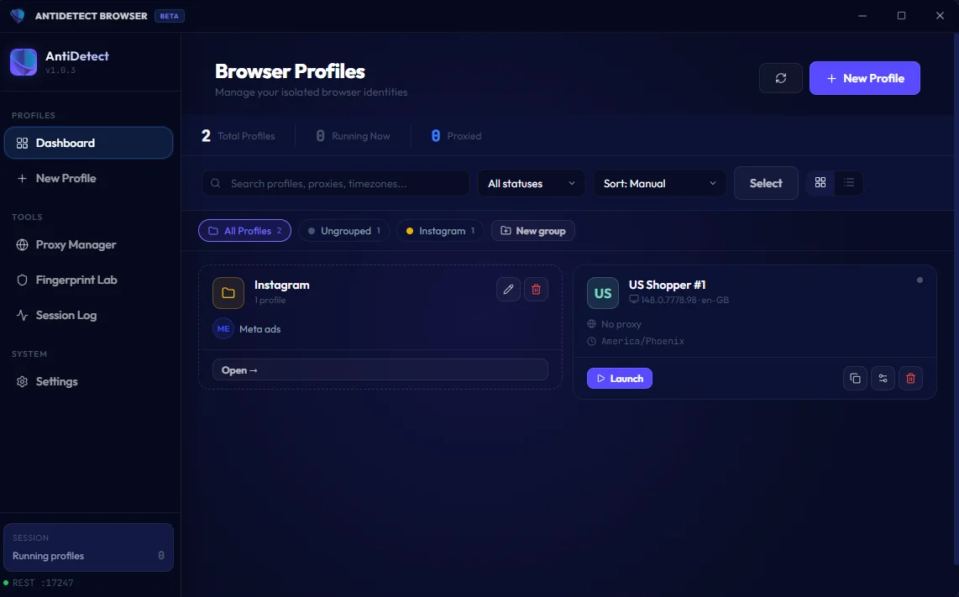This screenshot has width=959, height=597.
Task: Click the title bar shield app icon
Action: tap(18, 15)
